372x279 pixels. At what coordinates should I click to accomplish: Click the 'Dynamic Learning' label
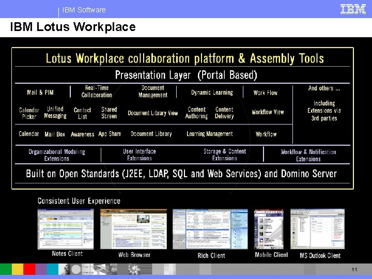click(x=212, y=92)
